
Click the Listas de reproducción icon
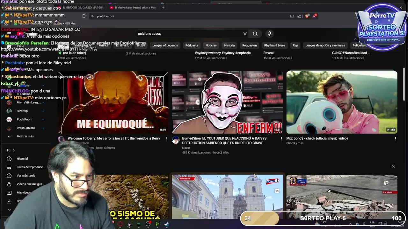[9, 167]
